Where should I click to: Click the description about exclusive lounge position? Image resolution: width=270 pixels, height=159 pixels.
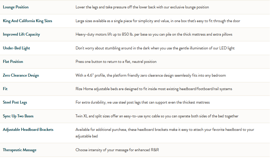(x=142, y=7)
